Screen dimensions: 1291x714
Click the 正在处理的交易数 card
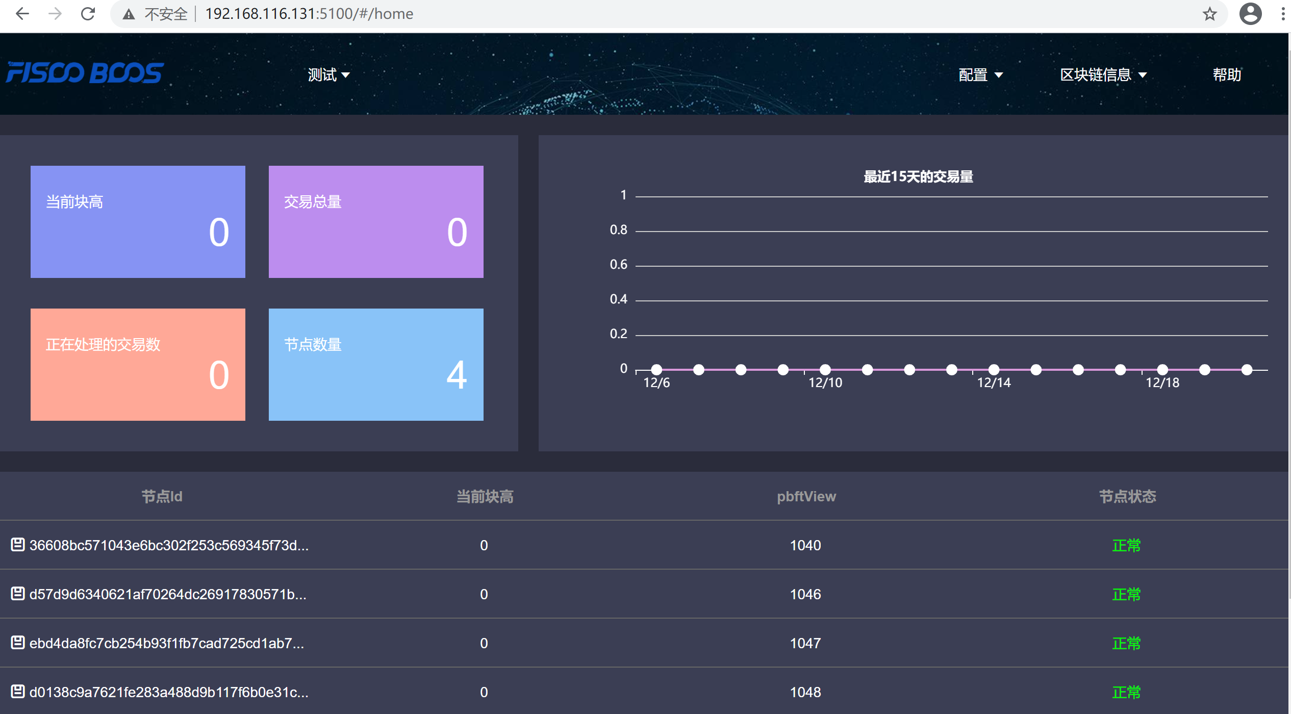point(138,365)
